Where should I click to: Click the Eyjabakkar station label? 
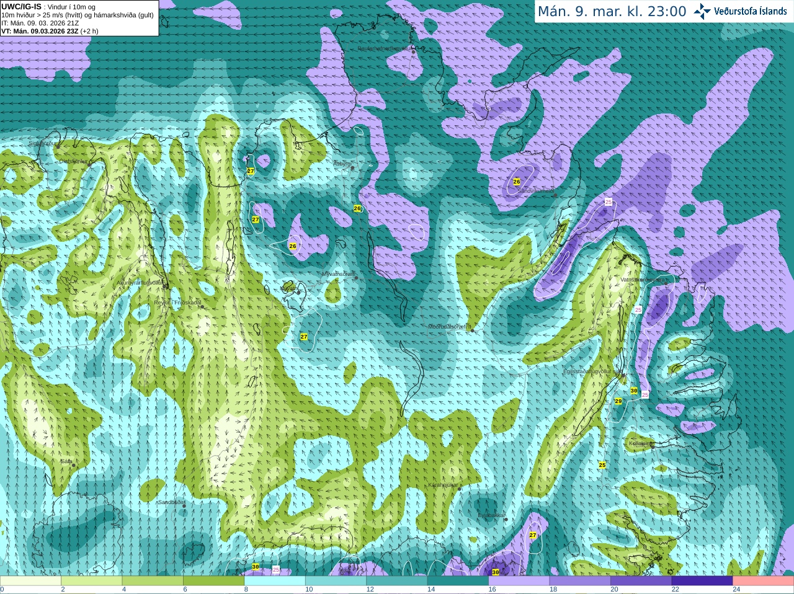point(491,515)
